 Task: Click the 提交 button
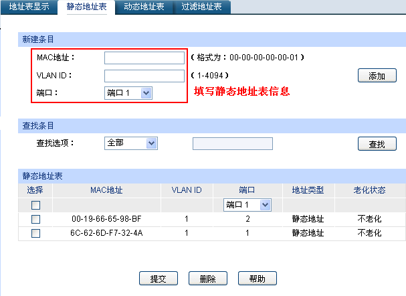159,279
